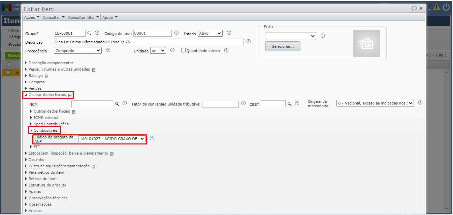Screen dimensions: 453x215
Task: Click note icon beside Outros dados fiscais
Action: click(74, 112)
